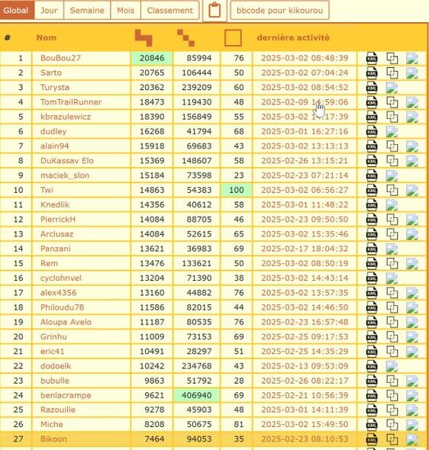429x450 pixels.
Task: Click the clipboard icon button
Action: [x=214, y=11]
